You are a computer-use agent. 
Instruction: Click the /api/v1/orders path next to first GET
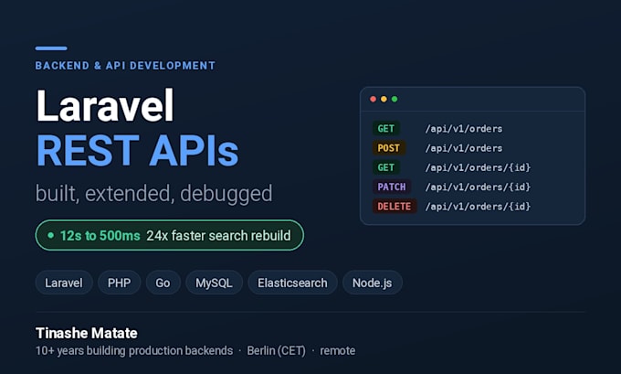(x=464, y=129)
